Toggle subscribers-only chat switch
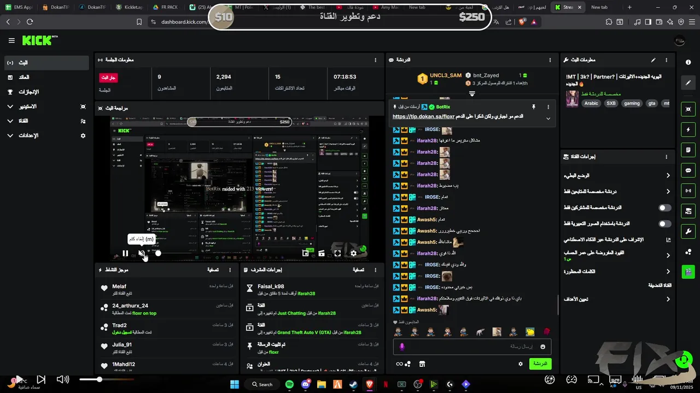The height and width of the screenshot is (393, 700). (x=665, y=208)
